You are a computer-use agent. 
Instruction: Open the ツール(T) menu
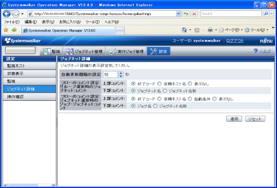93,22
